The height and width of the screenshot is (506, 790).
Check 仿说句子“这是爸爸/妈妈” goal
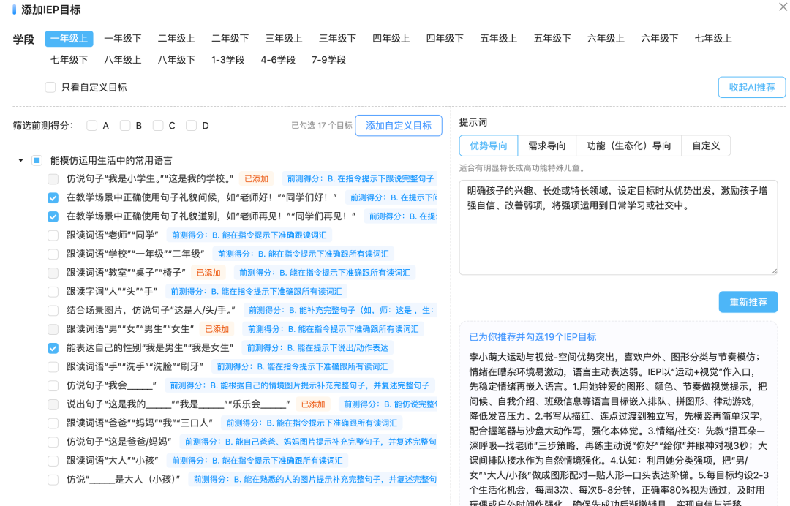click(x=53, y=442)
